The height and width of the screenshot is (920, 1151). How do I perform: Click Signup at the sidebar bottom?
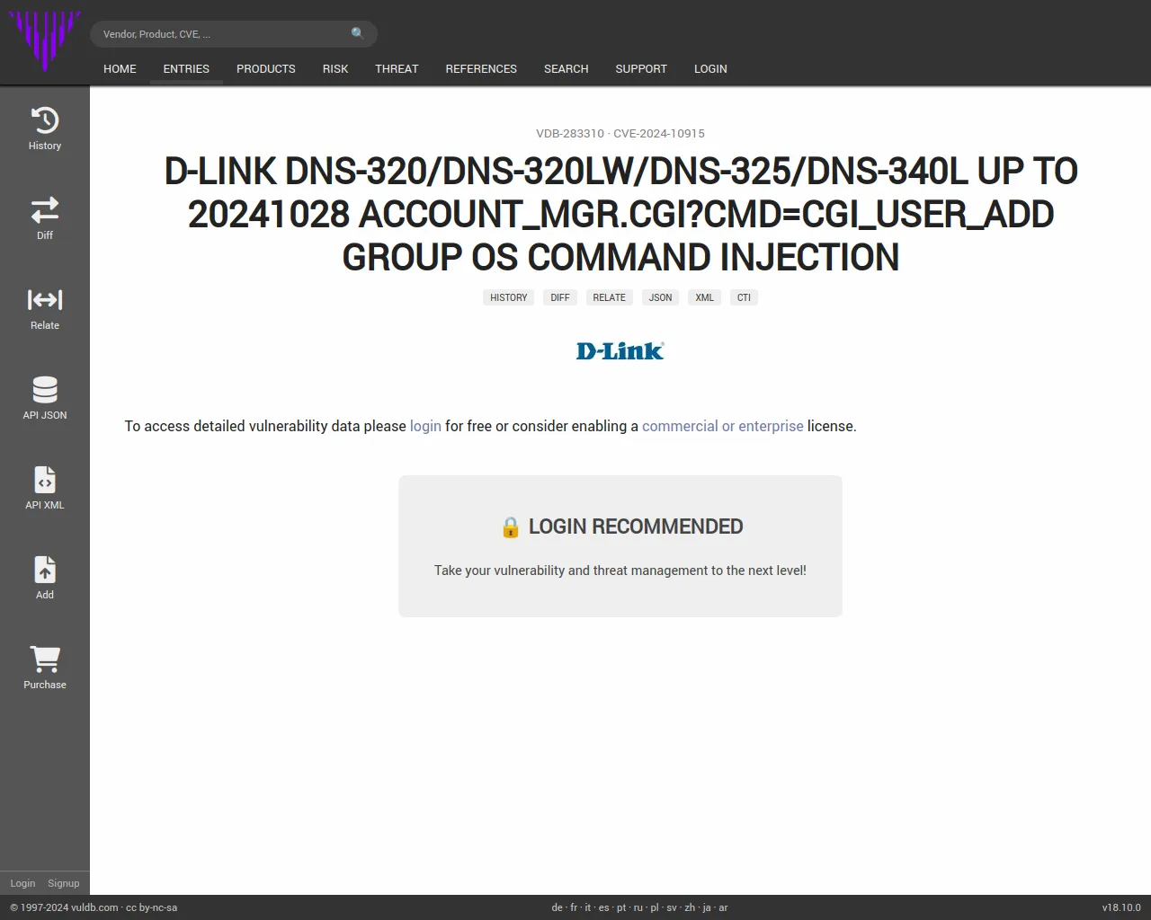coord(64,883)
